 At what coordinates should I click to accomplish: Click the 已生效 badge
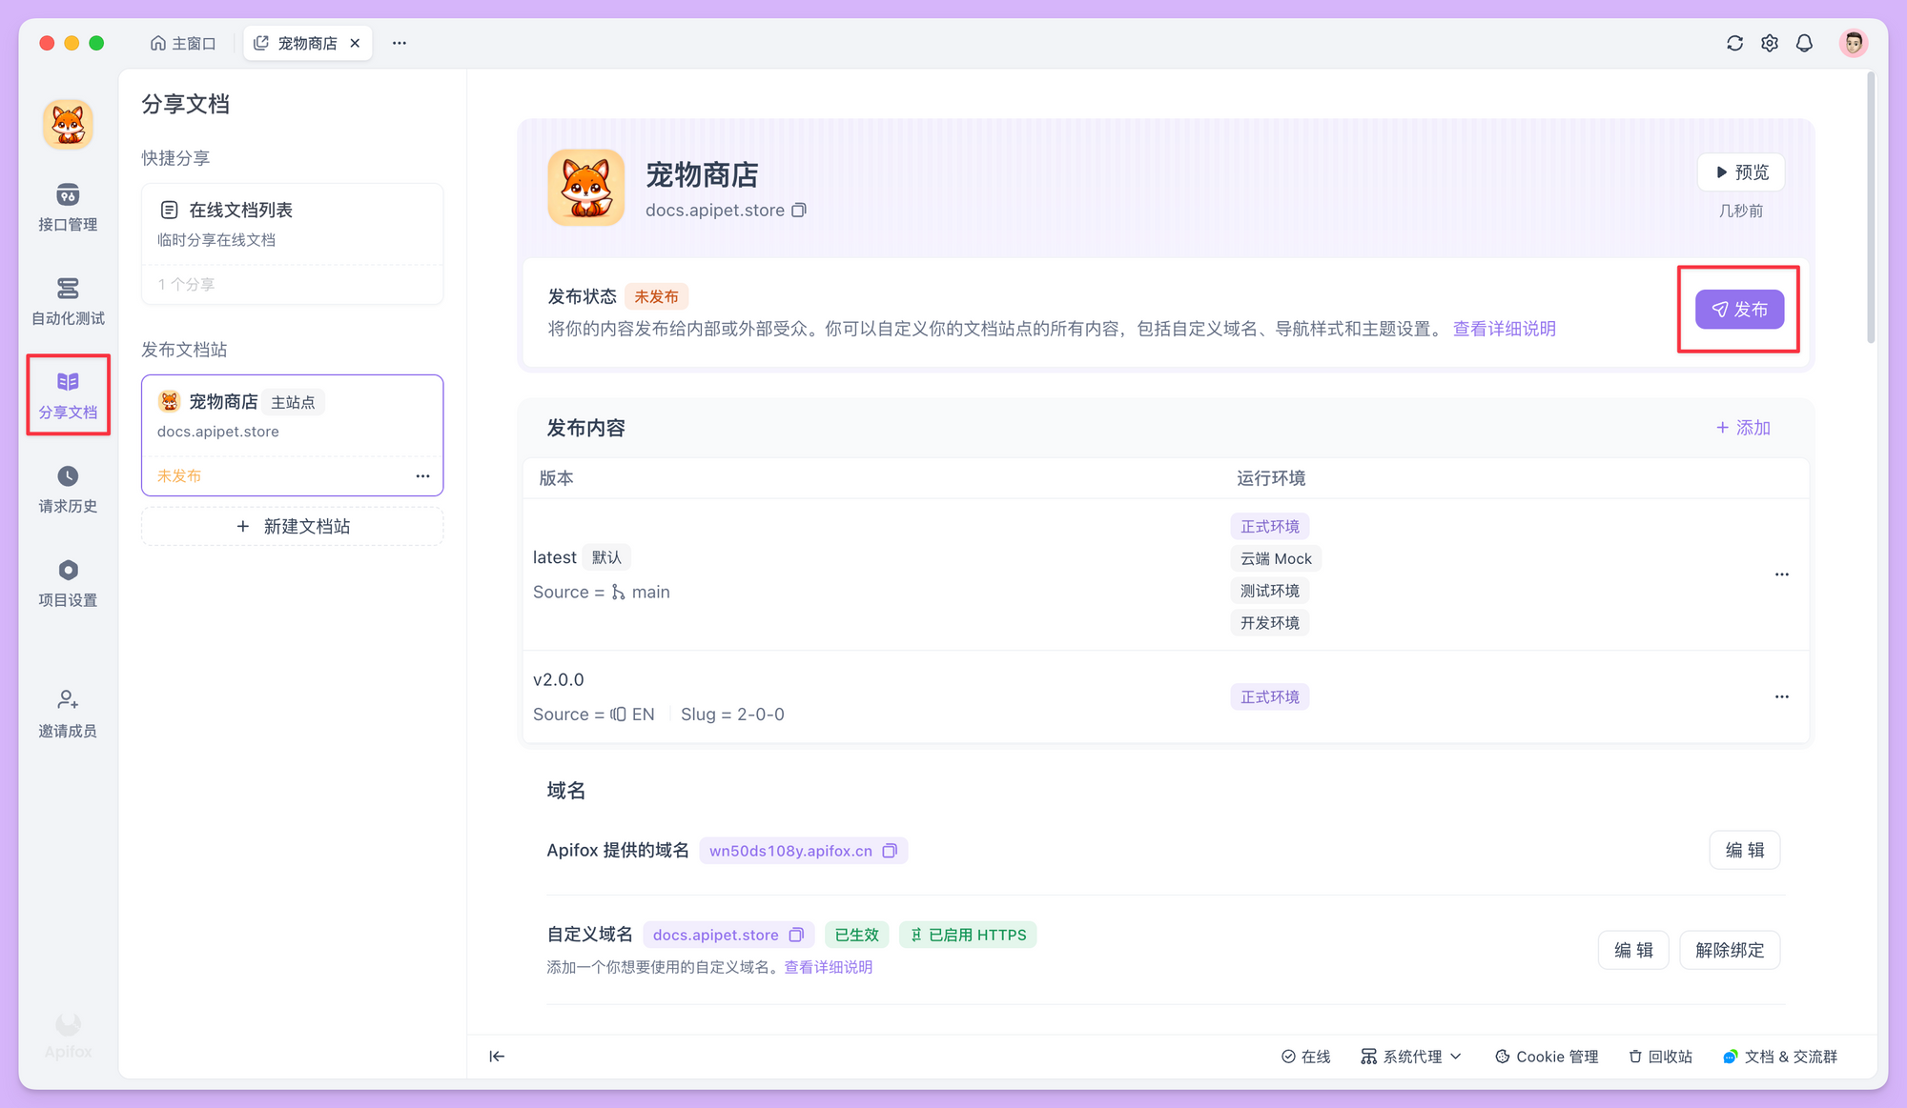(856, 935)
